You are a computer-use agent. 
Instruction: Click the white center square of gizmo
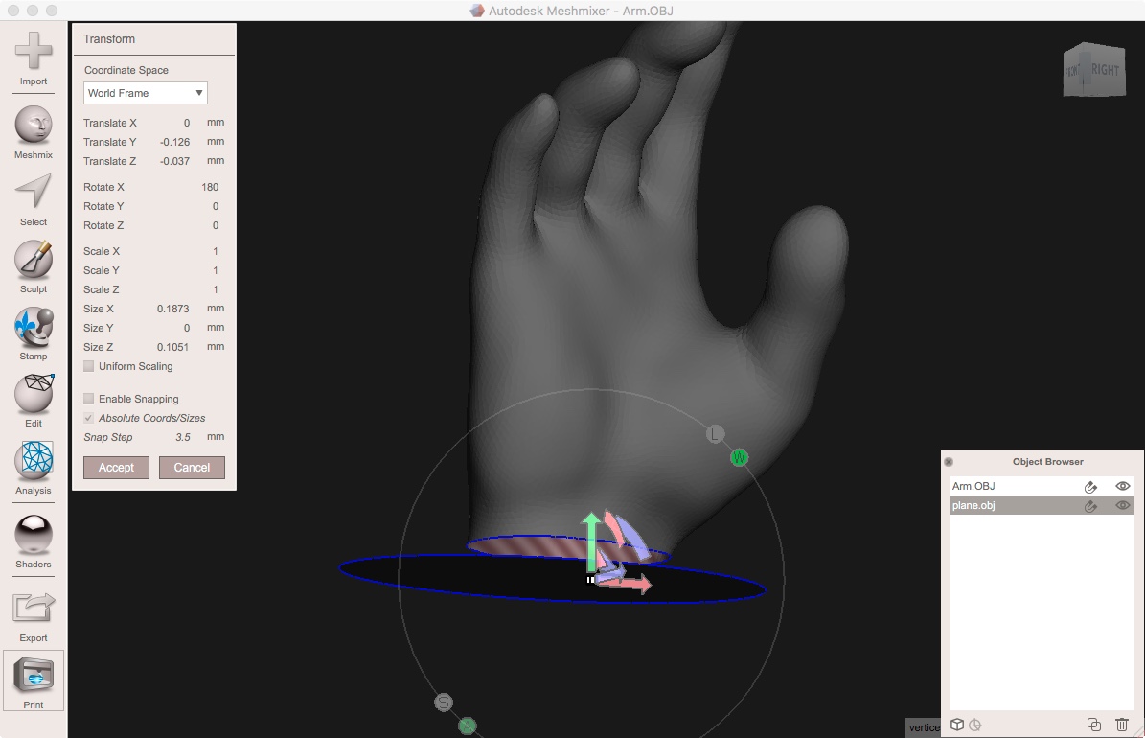click(590, 580)
